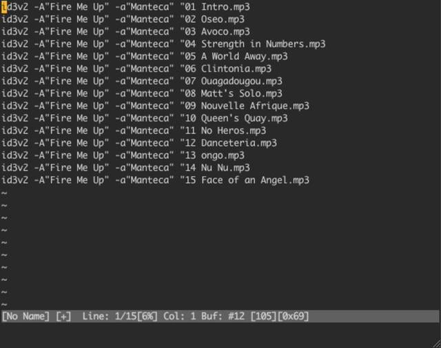Click the highlighted cursor at first line start
The height and width of the screenshot is (348, 441).
[x=4, y=7]
